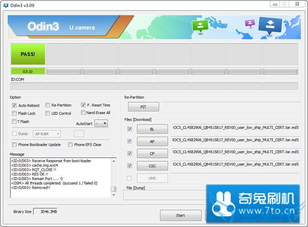Open the AutoStart dropdown
This screenshot has width=308, height=227.
[101, 123]
